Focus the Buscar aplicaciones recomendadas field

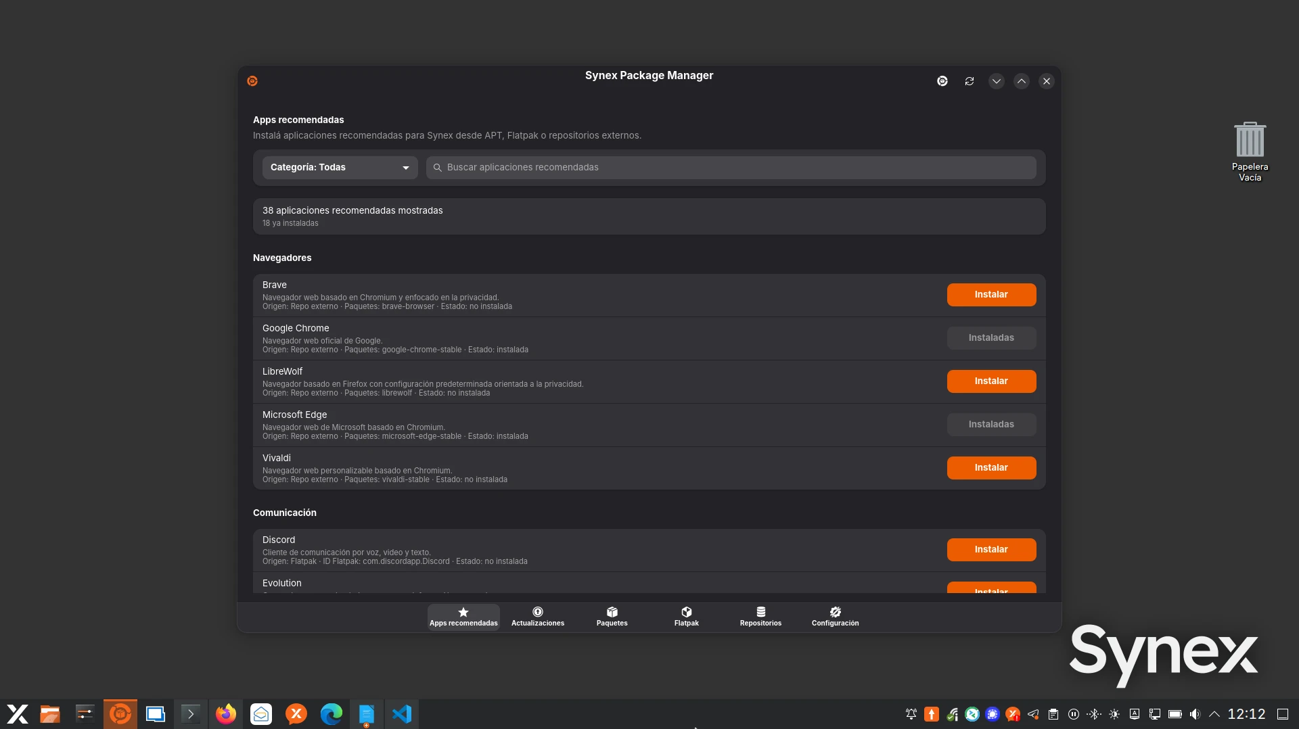pos(731,168)
